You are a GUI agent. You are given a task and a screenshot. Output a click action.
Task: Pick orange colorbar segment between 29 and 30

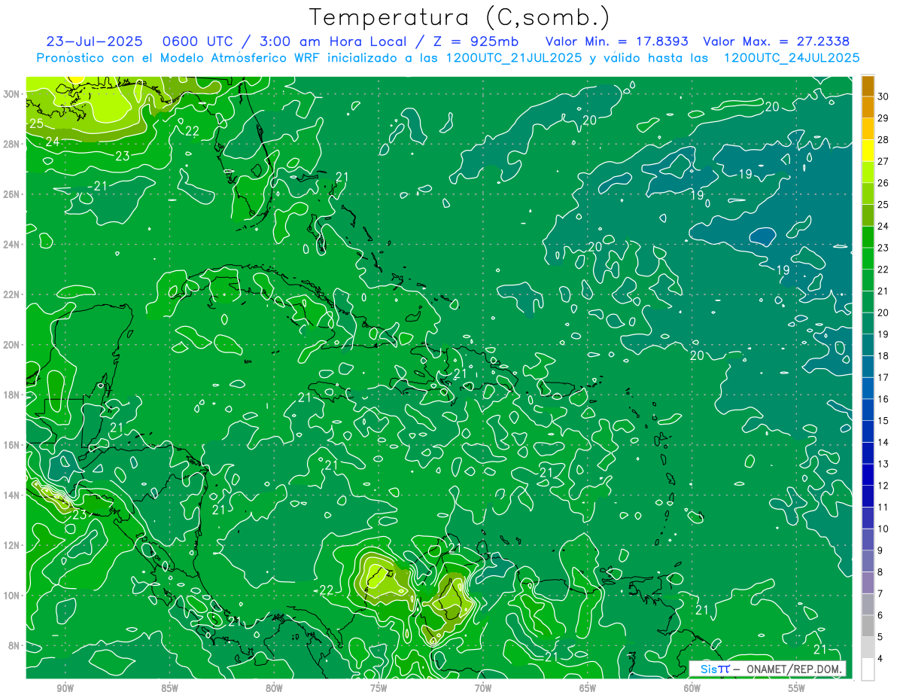[868, 108]
